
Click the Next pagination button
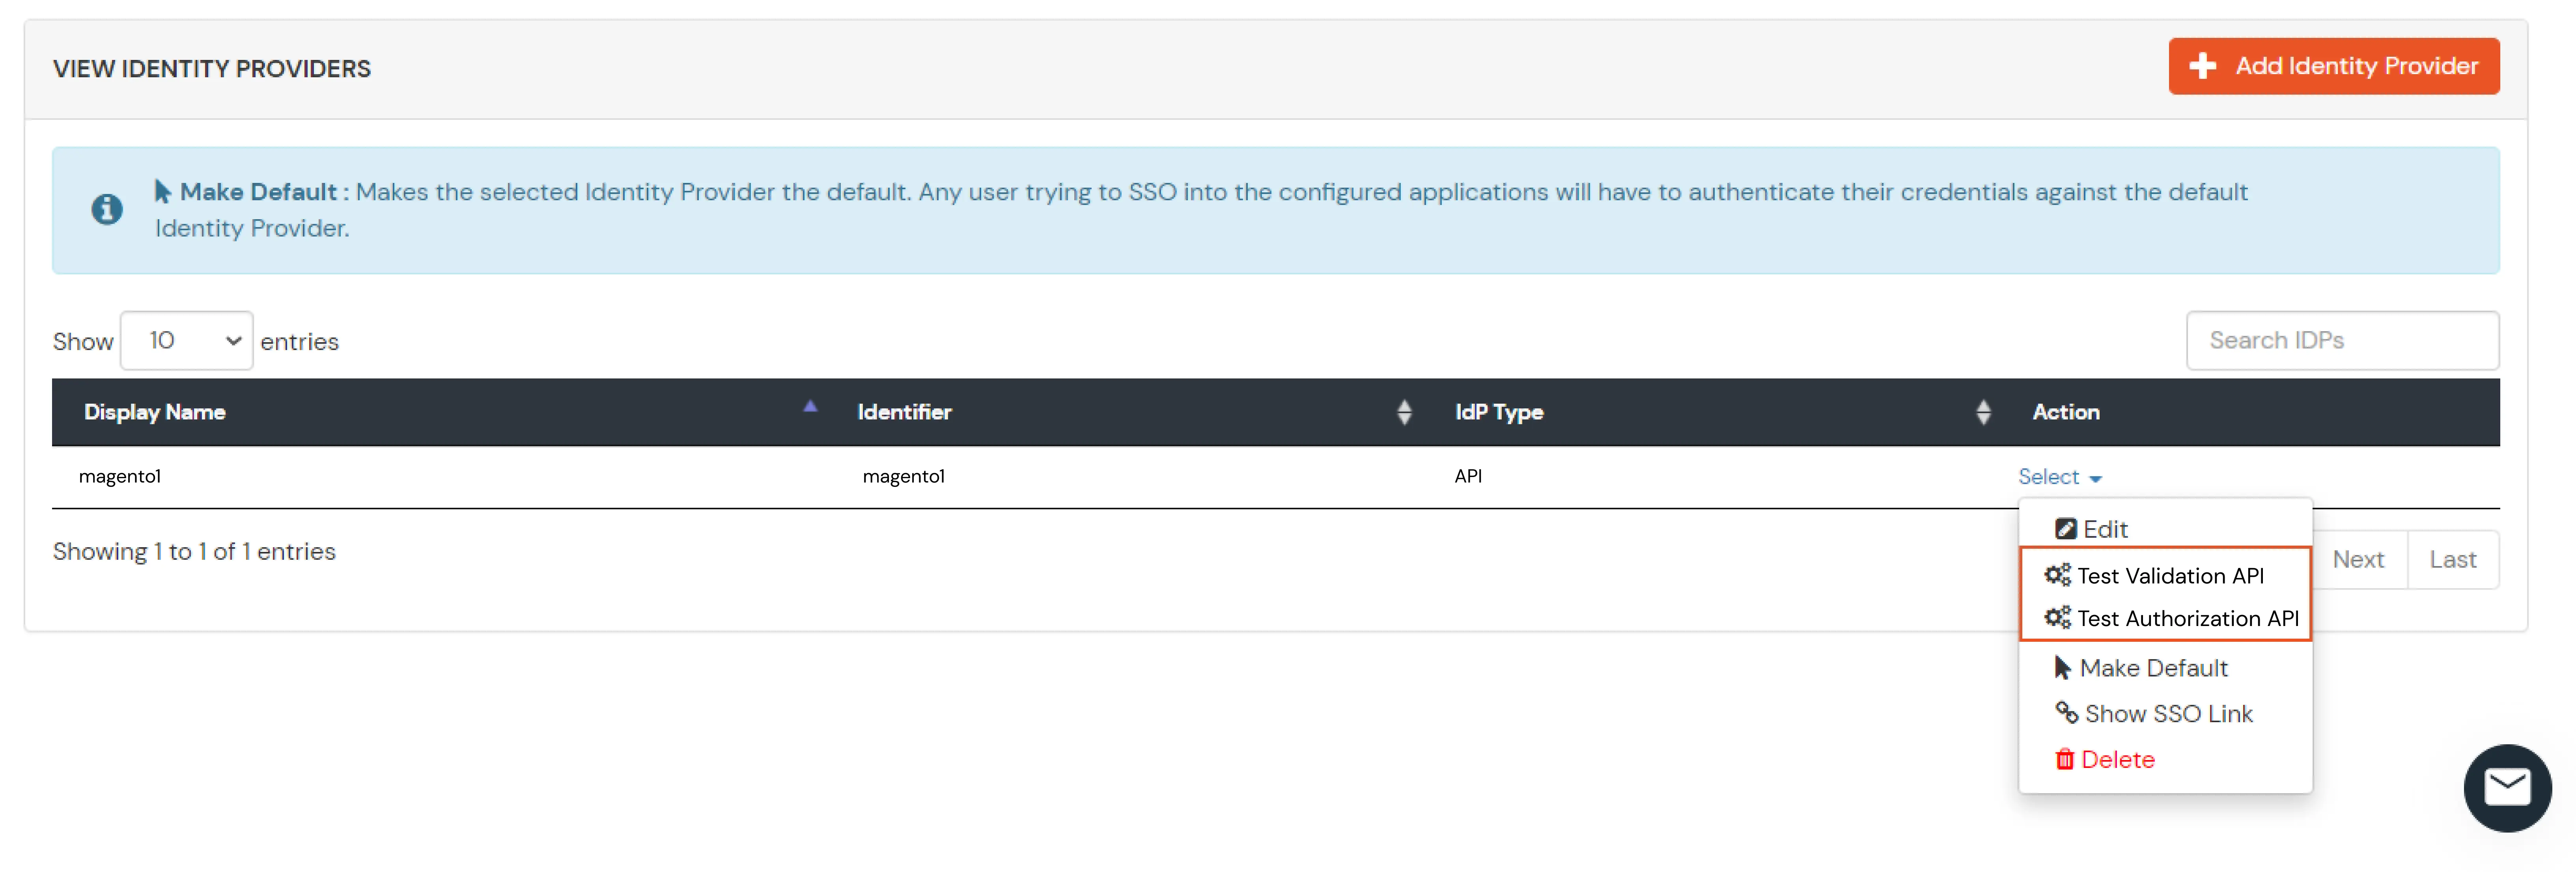2359,559
